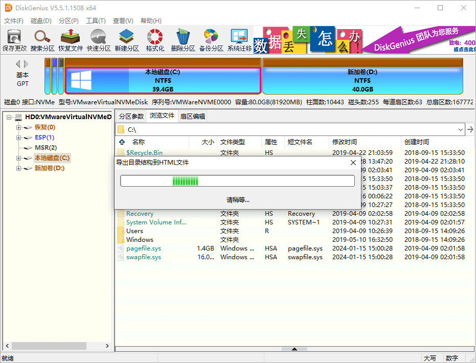The width and height of the screenshot is (476, 363).
Task: Go to previous disk with left arrow
Action: point(18,64)
